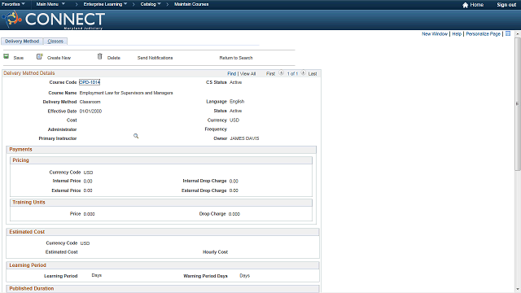Click Sign out link
The width and height of the screenshot is (521, 293).
[506, 5]
